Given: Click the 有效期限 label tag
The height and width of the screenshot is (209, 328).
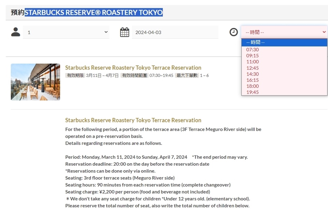Looking at the screenshot, I should (x=75, y=75).
